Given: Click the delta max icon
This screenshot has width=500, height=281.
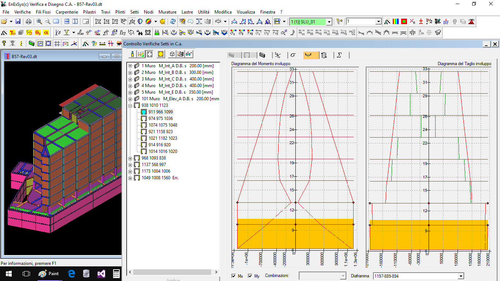Looking at the screenshot, I should pyautogui.click(x=81, y=33).
